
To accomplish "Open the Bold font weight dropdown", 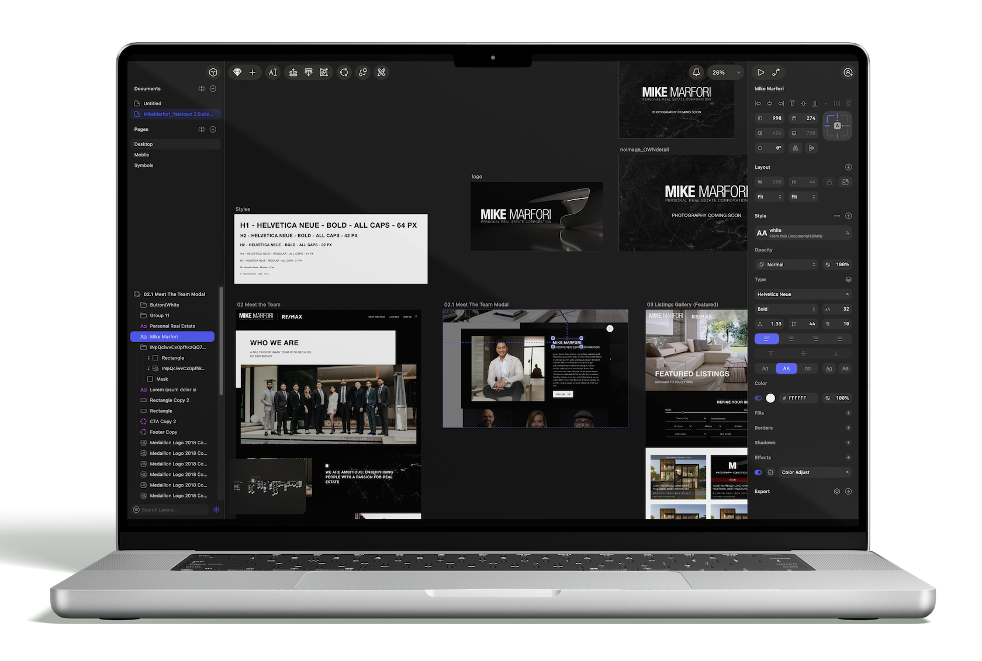I will 786,309.
